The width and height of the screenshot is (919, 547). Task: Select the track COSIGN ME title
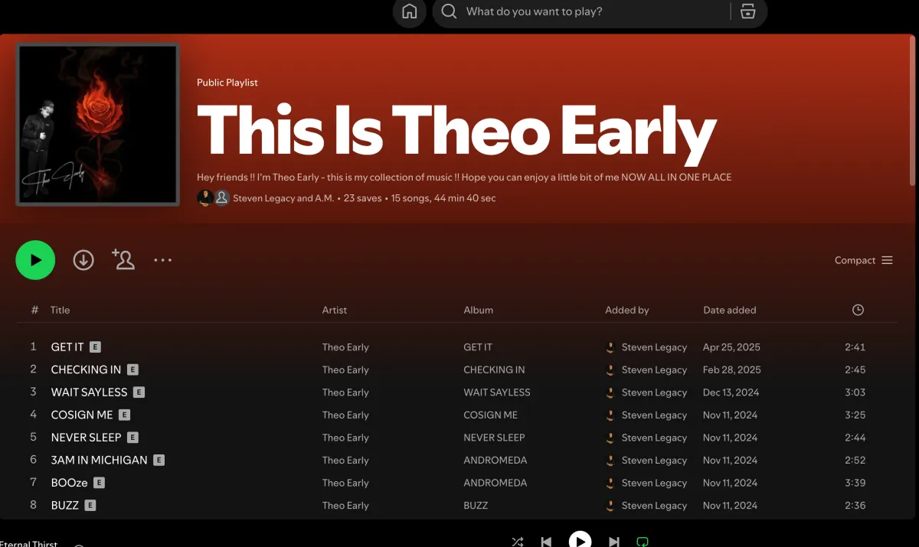(82, 415)
